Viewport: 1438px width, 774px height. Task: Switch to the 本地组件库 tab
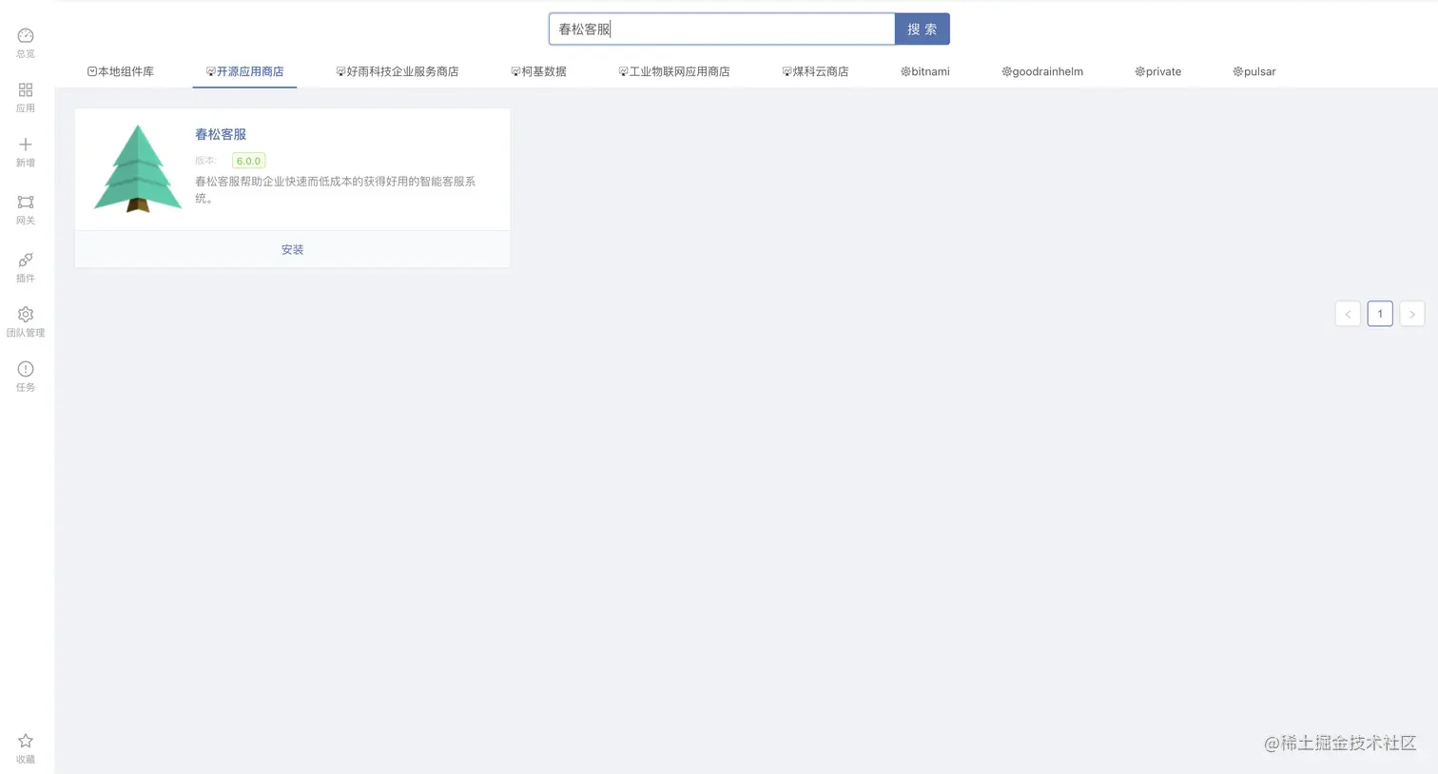coord(121,71)
